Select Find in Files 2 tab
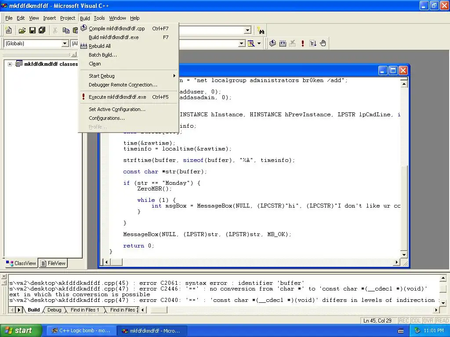Viewport: 450px width, 337px height. [x=122, y=310]
